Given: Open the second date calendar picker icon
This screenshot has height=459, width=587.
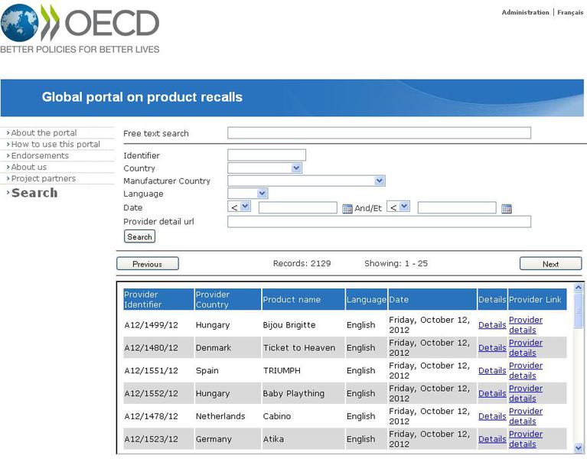Looking at the screenshot, I should pyautogui.click(x=506, y=209).
